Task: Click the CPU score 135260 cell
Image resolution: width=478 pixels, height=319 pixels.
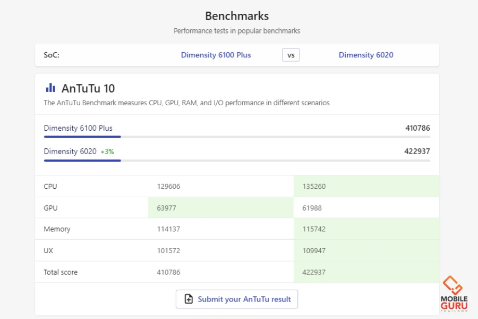Action: click(314, 187)
